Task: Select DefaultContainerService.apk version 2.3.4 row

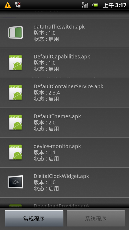Action: pyautogui.click(x=64, y=93)
